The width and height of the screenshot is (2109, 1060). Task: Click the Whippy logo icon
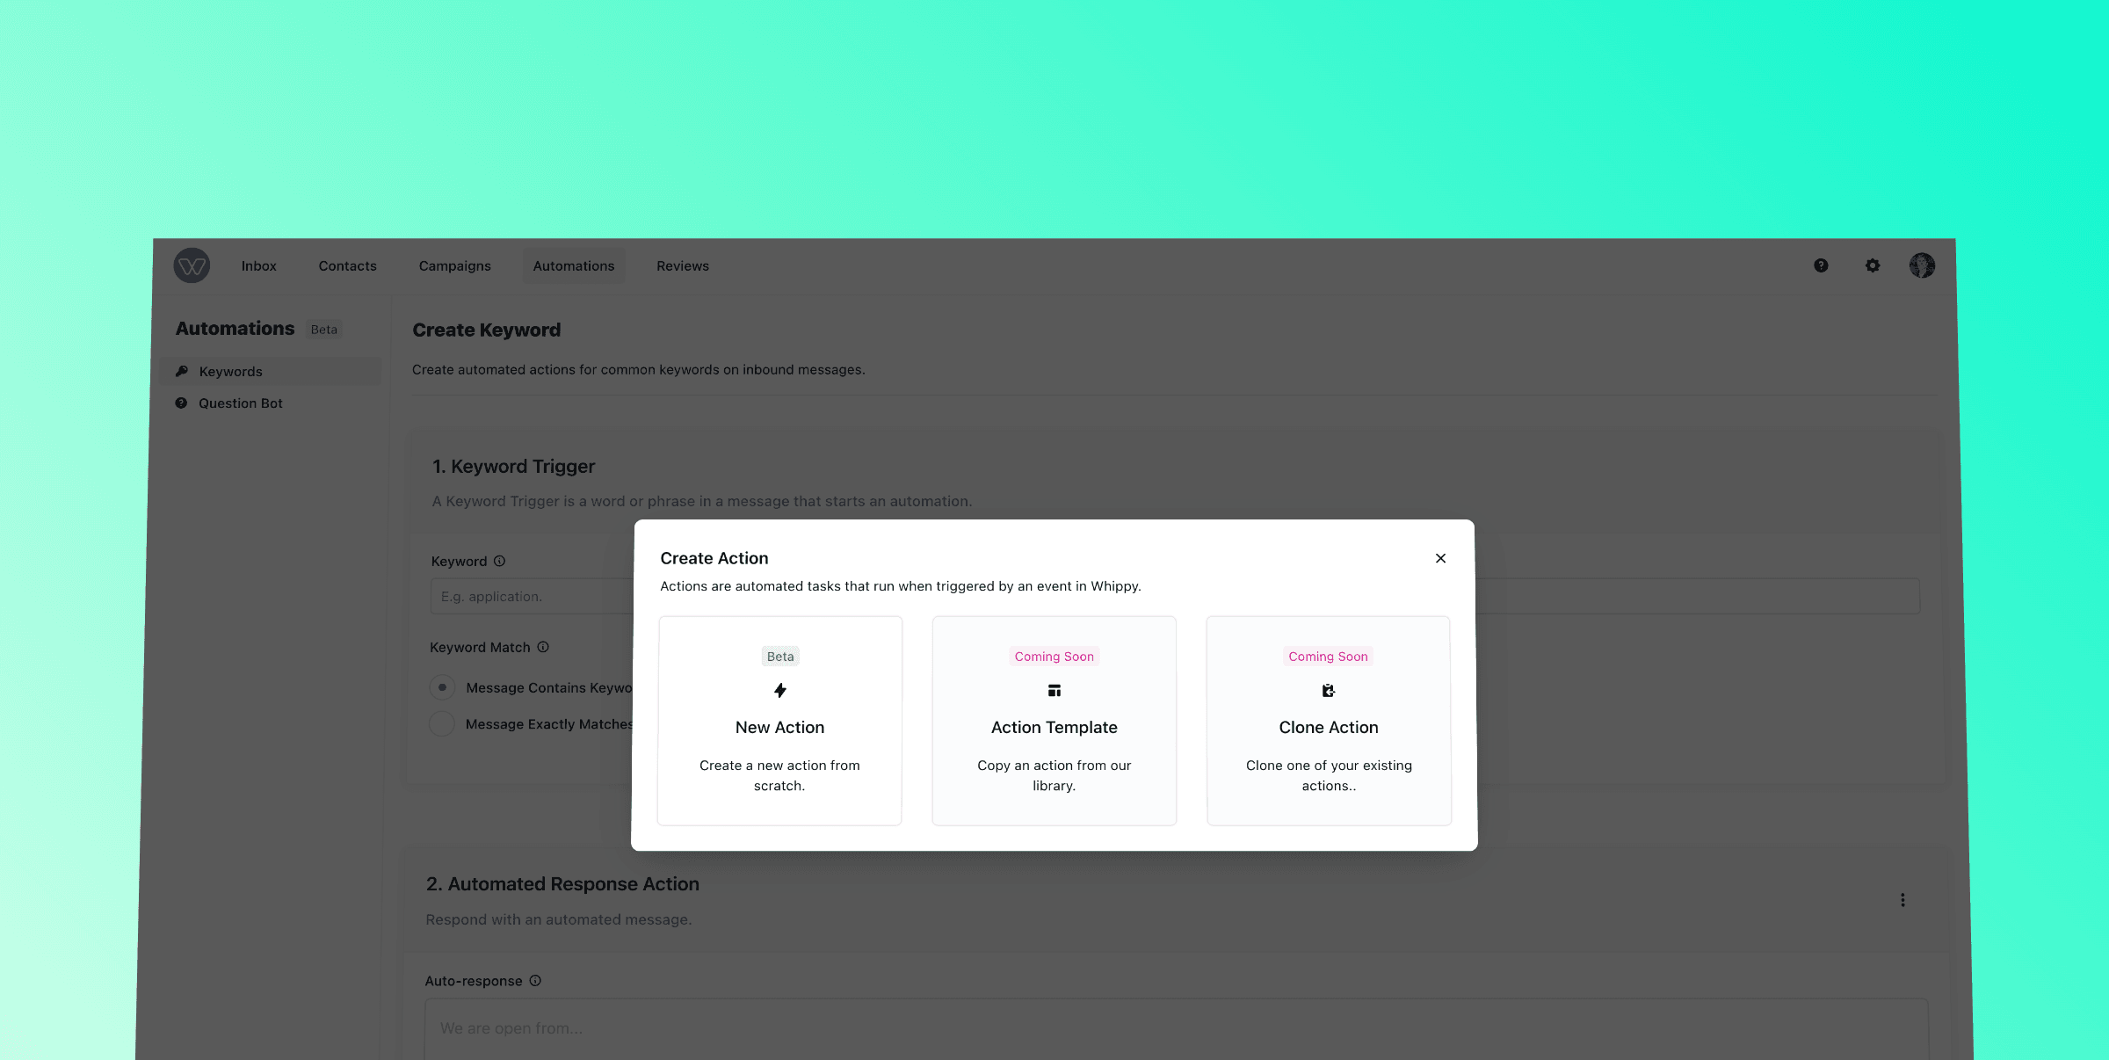[192, 265]
